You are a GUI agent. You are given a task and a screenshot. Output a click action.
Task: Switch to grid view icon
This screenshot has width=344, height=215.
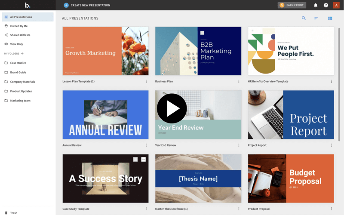(x=330, y=18)
